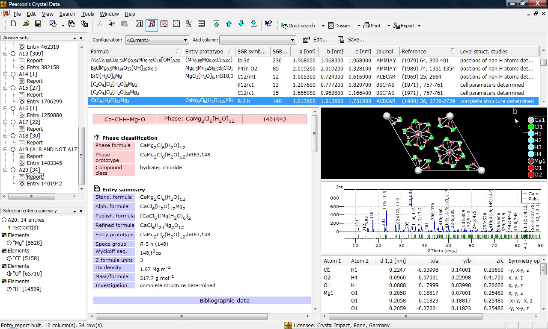Toggle the R report view toolbar button
The height and width of the screenshot is (329, 548).
tap(152, 24)
